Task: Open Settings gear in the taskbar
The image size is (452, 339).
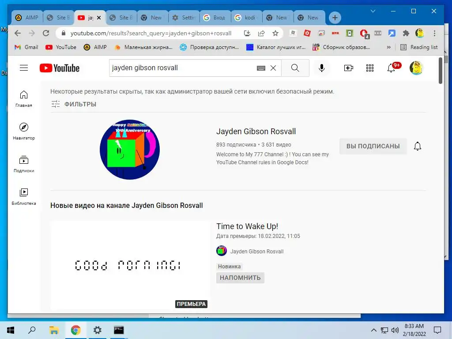Action: click(x=97, y=330)
